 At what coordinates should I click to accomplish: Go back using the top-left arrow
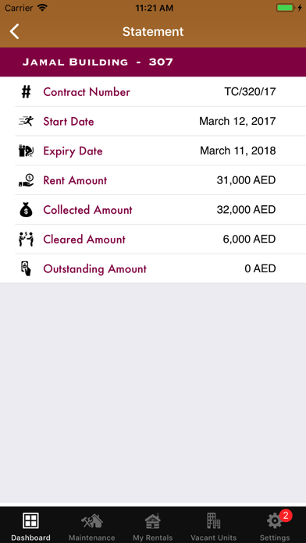click(x=15, y=31)
